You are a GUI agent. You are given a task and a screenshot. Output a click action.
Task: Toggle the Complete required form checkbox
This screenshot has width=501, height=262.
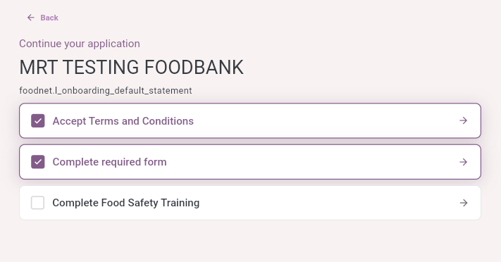pos(38,162)
